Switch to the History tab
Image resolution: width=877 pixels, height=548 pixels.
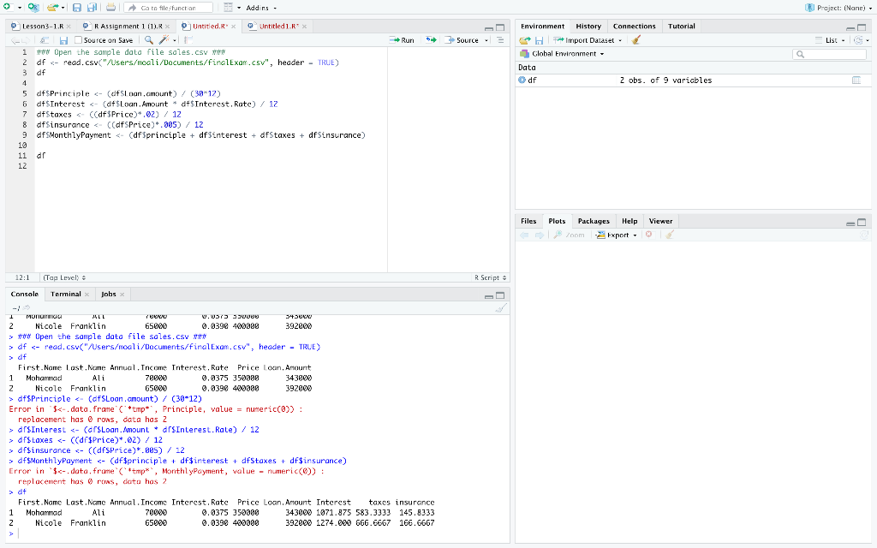point(588,27)
